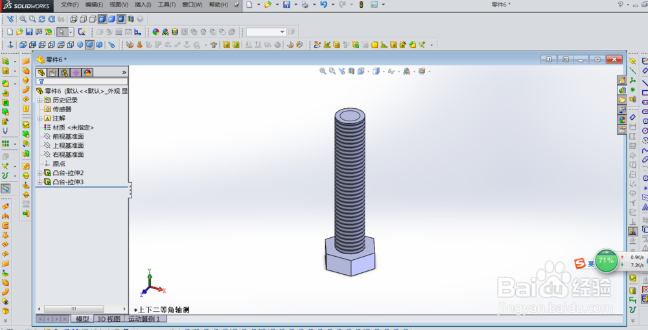Open the 窗口(W) menu
648x330 pixels.
click(192, 5)
